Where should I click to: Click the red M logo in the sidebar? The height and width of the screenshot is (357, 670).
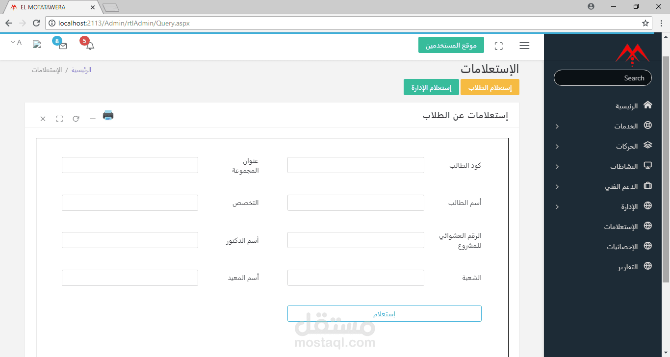click(632, 54)
